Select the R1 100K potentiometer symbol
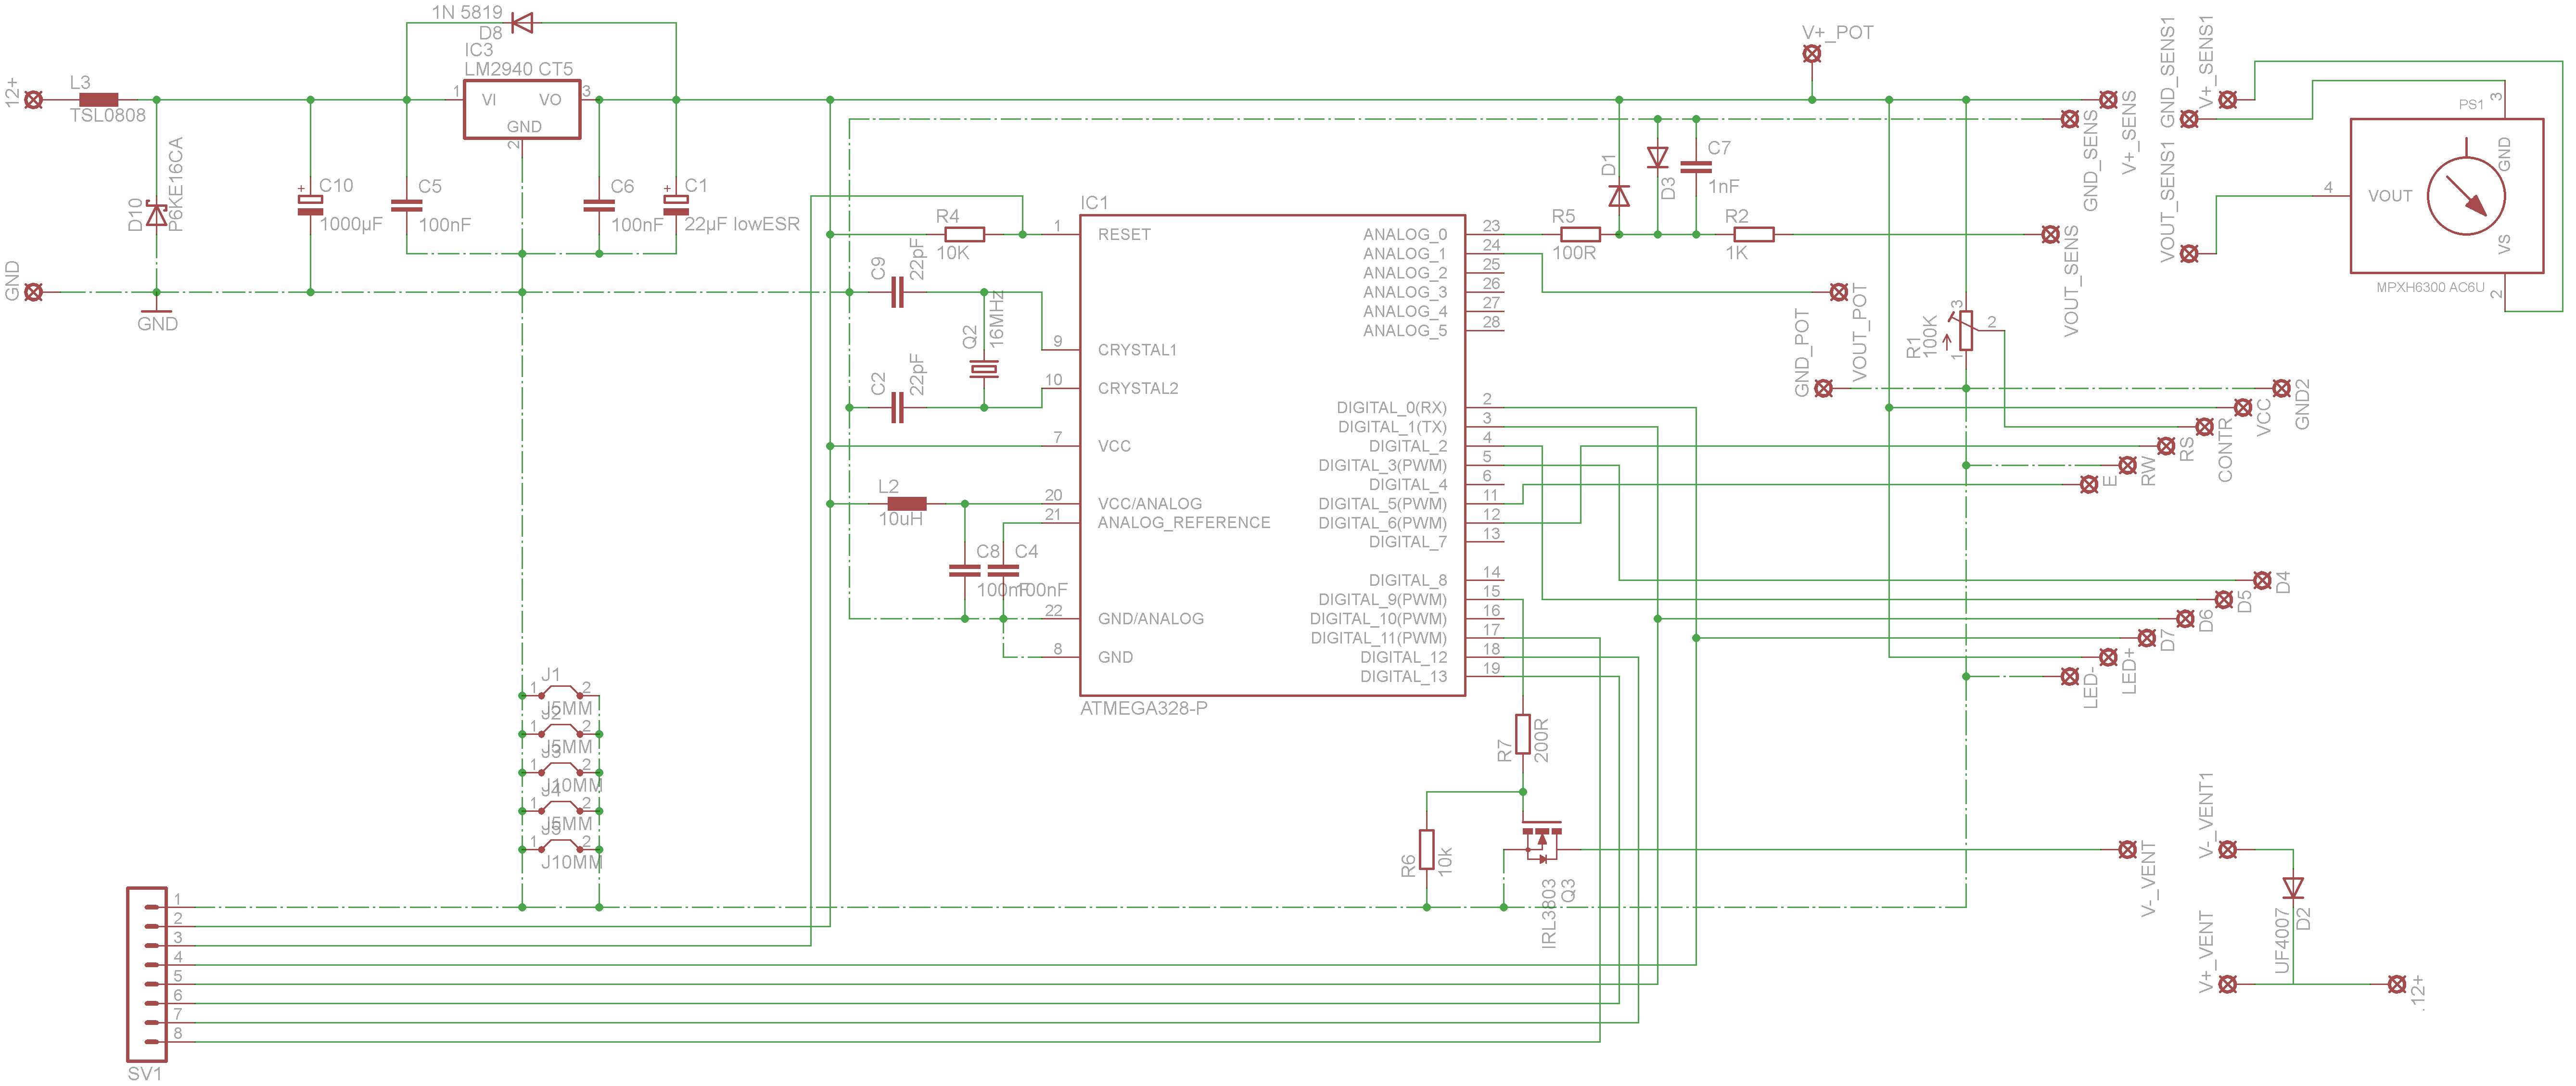Viewport: 2576px width, 1086px height. [x=1965, y=330]
